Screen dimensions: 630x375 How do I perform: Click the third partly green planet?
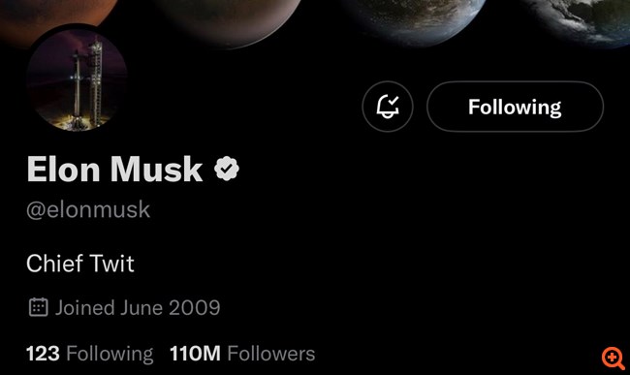coord(416,20)
